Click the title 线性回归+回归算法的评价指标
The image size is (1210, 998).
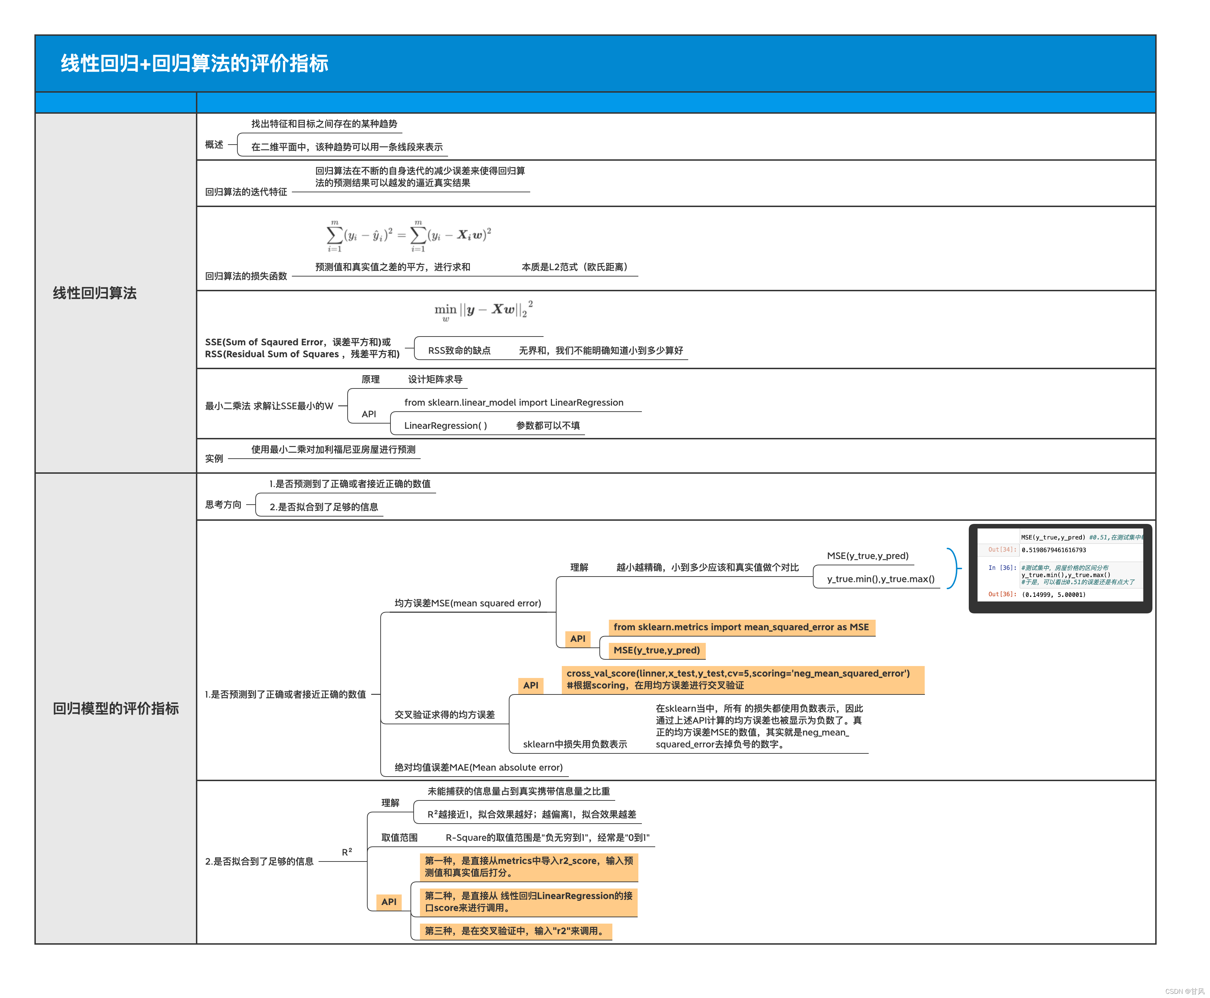click(195, 63)
